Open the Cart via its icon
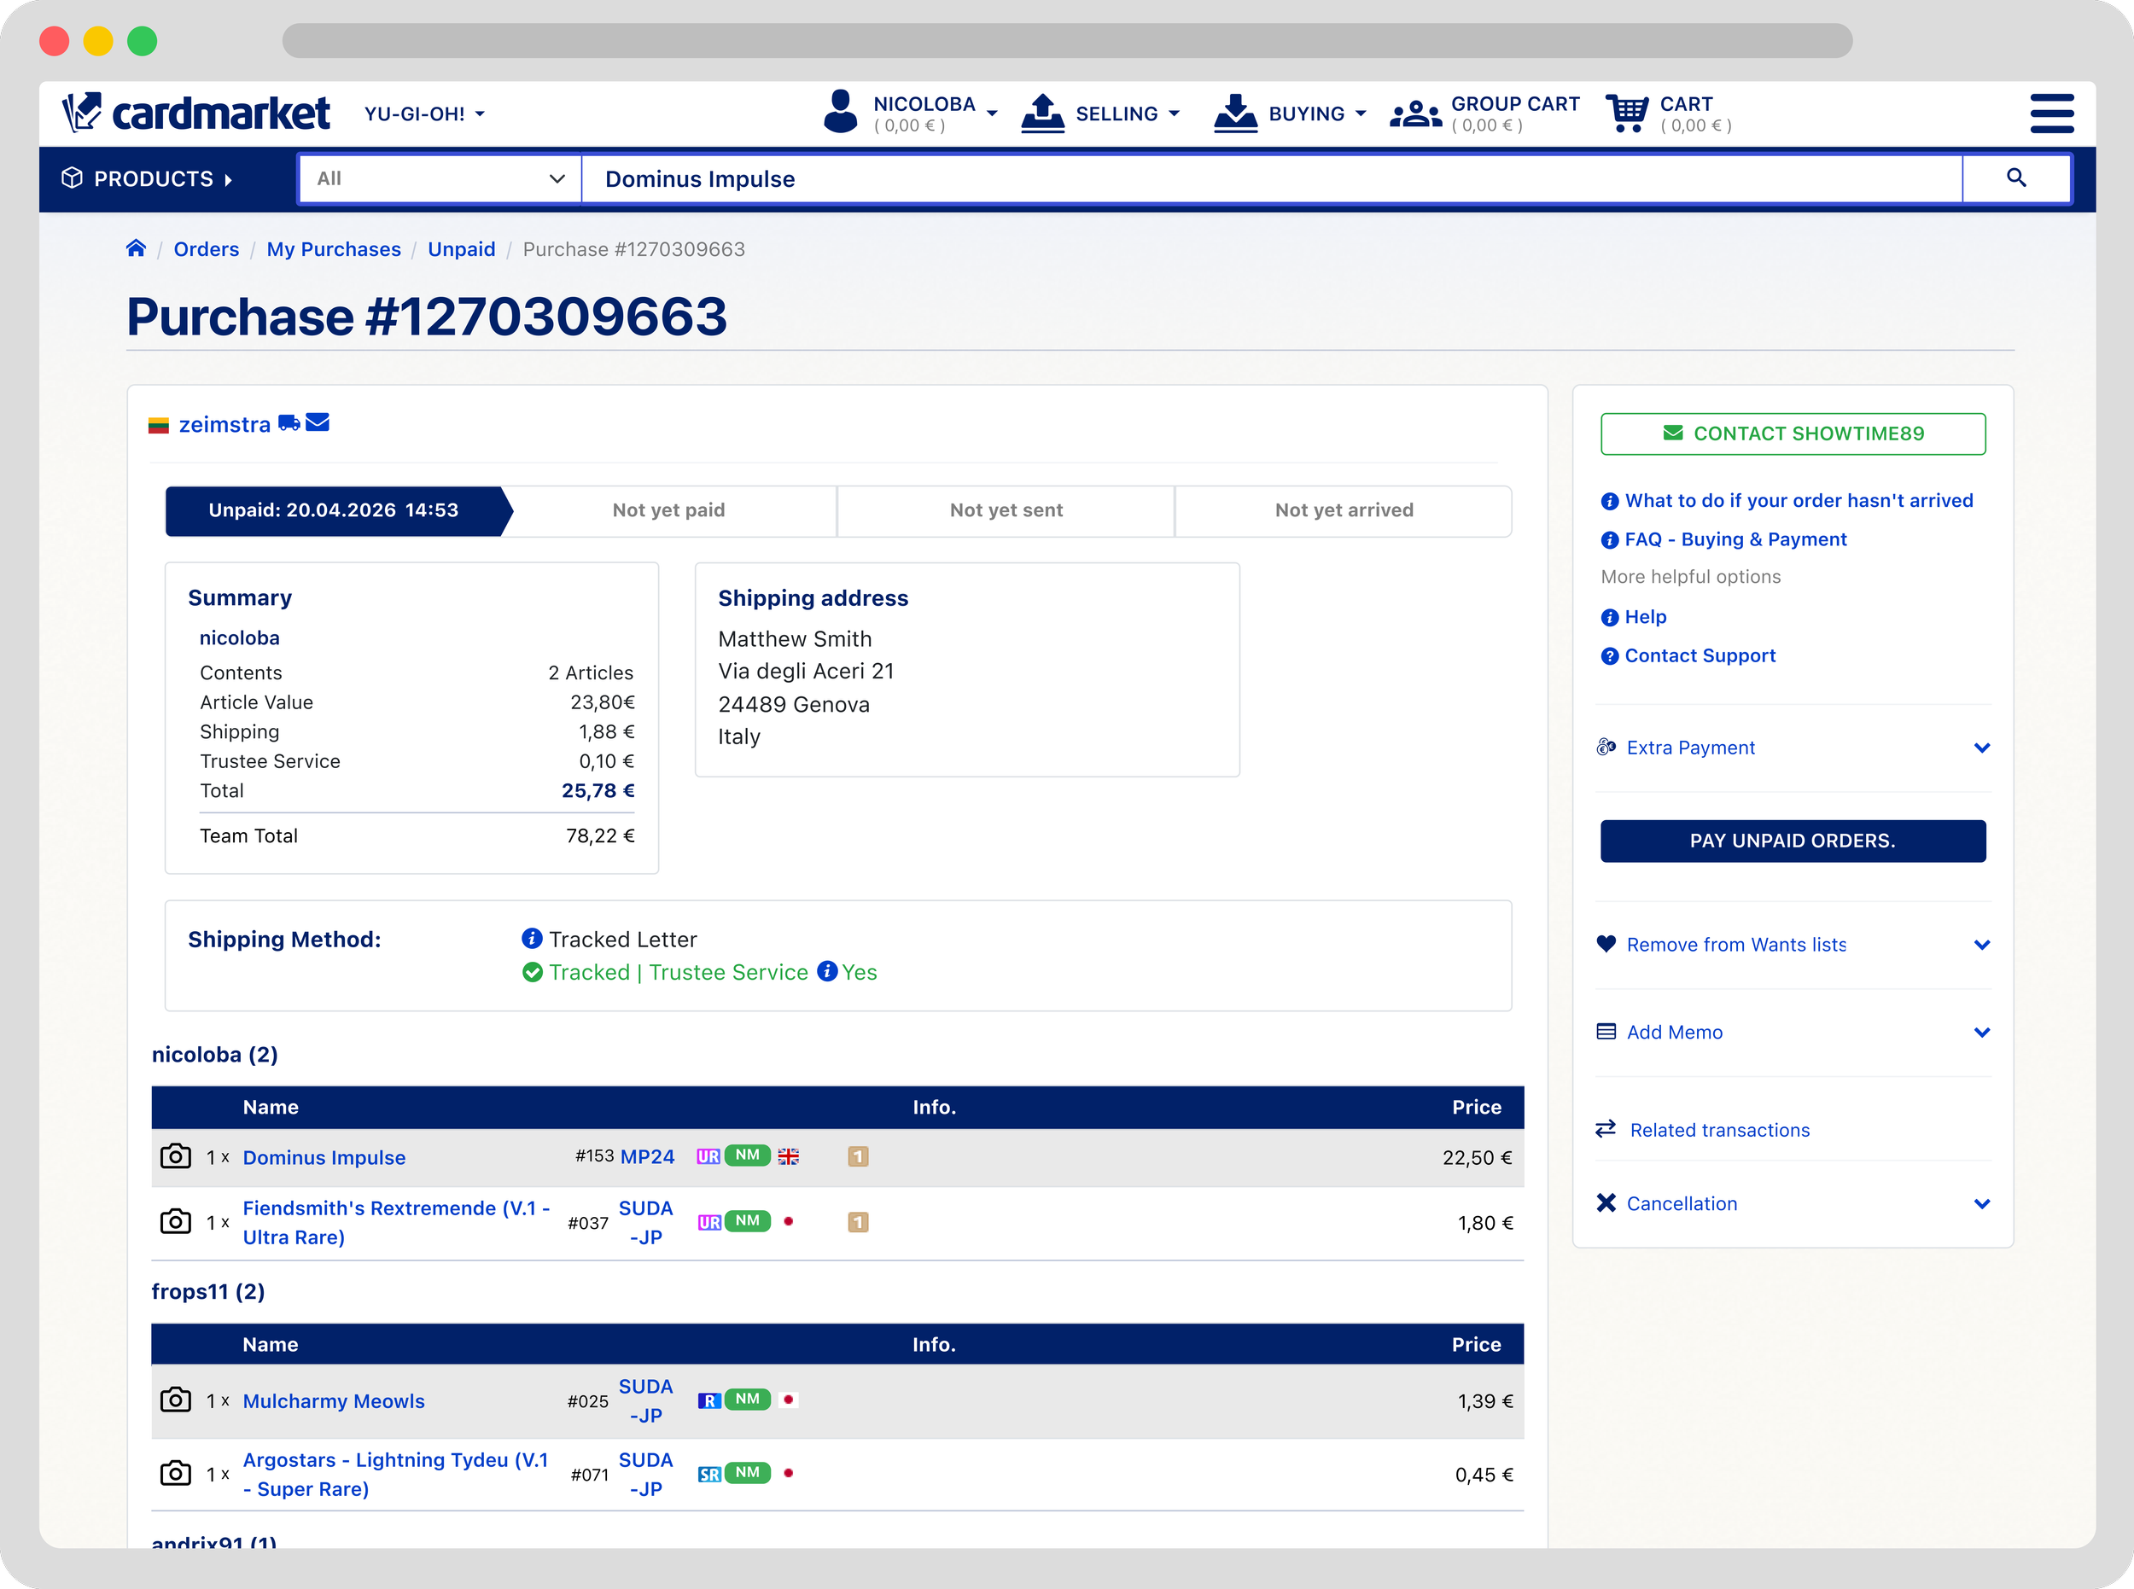This screenshot has width=2134, height=1589. pyautogui.click(x=1626, y=113)
